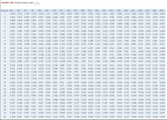The height and width of the screenshot is (120, 167).
Task: Click 0.482 for period 7 at 11%
Action: click(x=62, y=34)
